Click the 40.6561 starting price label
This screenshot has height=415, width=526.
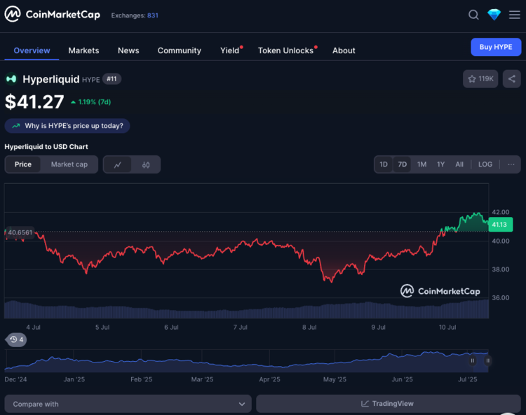(20, 232)
